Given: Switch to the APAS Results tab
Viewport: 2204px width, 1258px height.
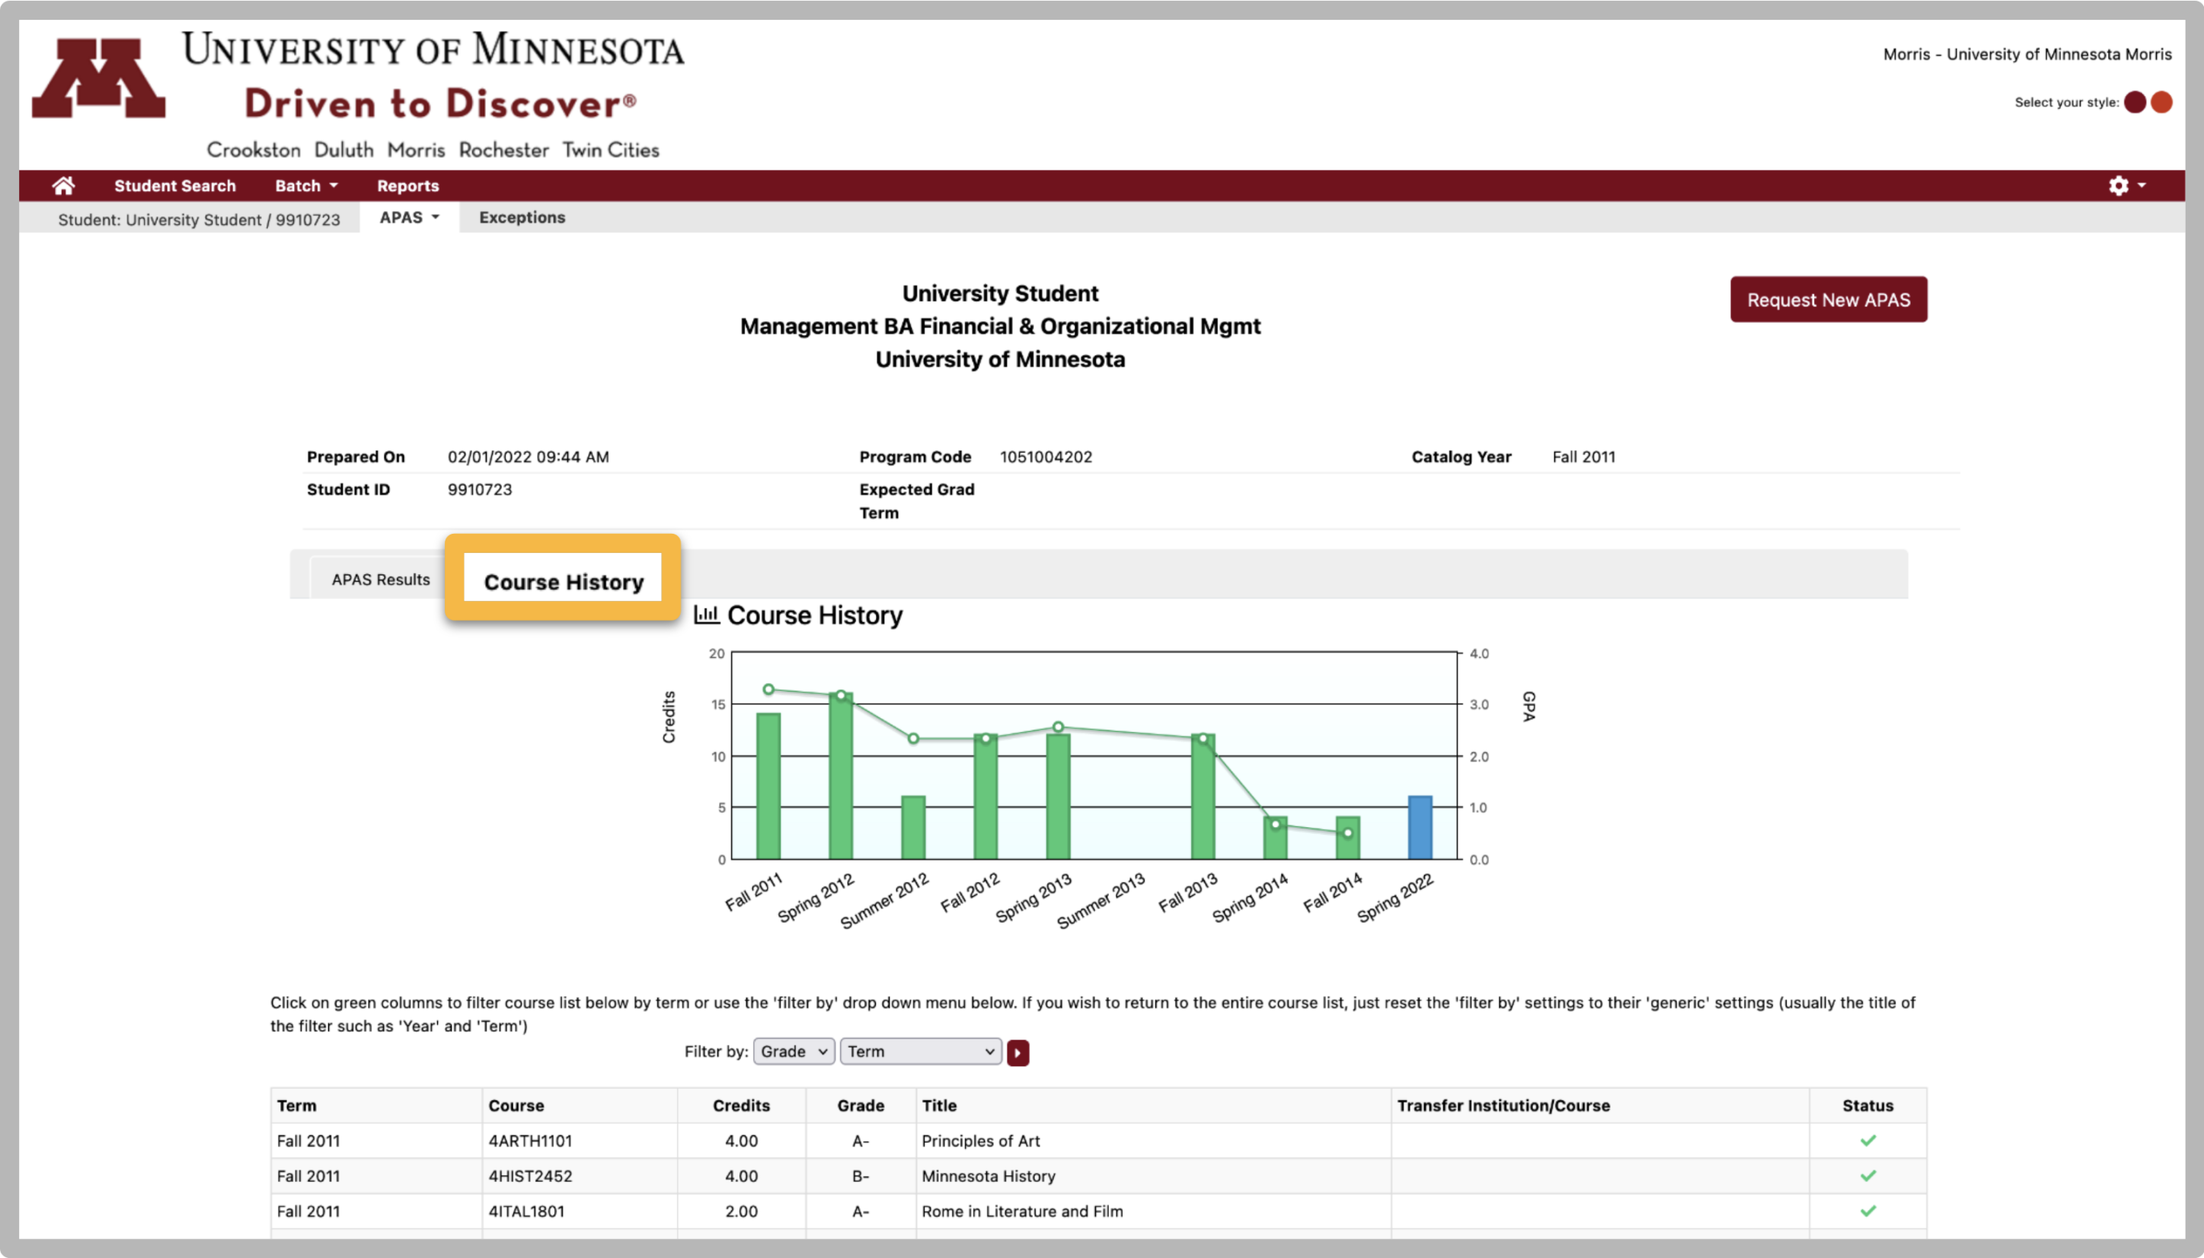Looking at the screenshot, I should pyautogui.click(x=380, y=580).
